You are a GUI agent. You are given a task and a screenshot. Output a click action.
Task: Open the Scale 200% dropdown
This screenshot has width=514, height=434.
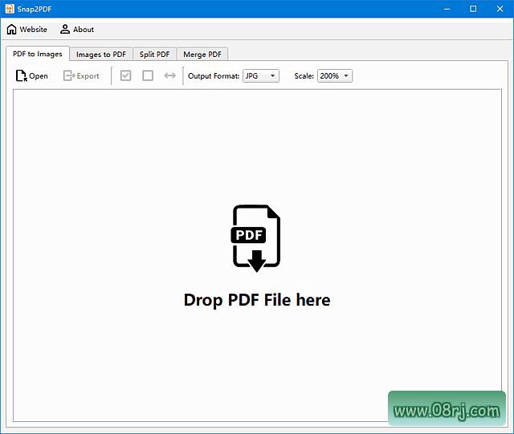pos(335,76)
